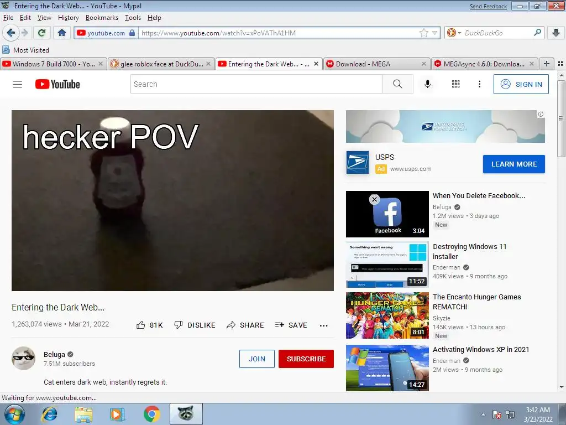Share the video
Viewport: 566px width, 425px height.
pos(245,325)
